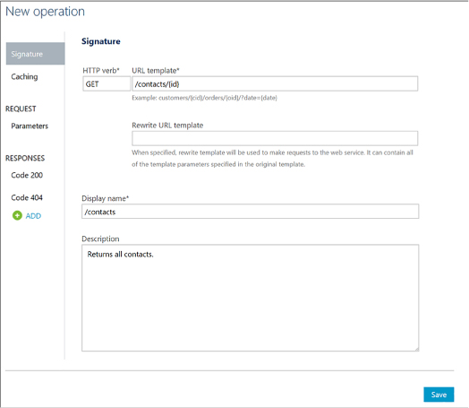The image size is (469, 408).
Task: Click the New operation title
Action: coord(45,12)
